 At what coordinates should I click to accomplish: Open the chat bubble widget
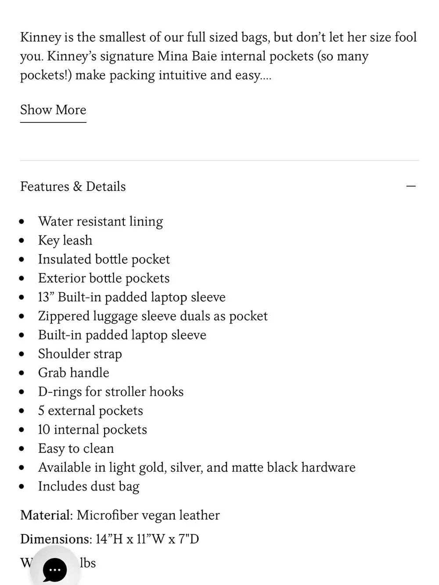(x=54, y=570)
